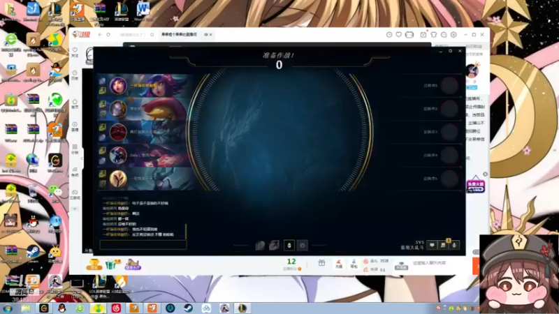Open NetEase Cloud Music in the taskbar
Screen dimensions: 559x314
(116, 308)
